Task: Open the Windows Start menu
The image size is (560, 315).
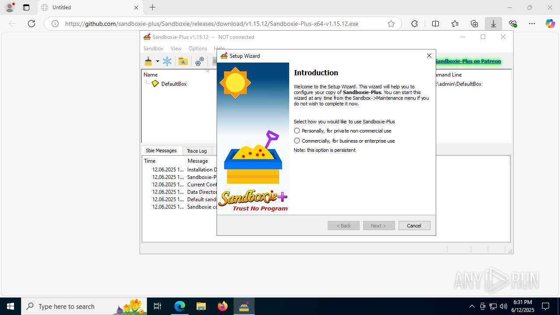Action: 10,306
